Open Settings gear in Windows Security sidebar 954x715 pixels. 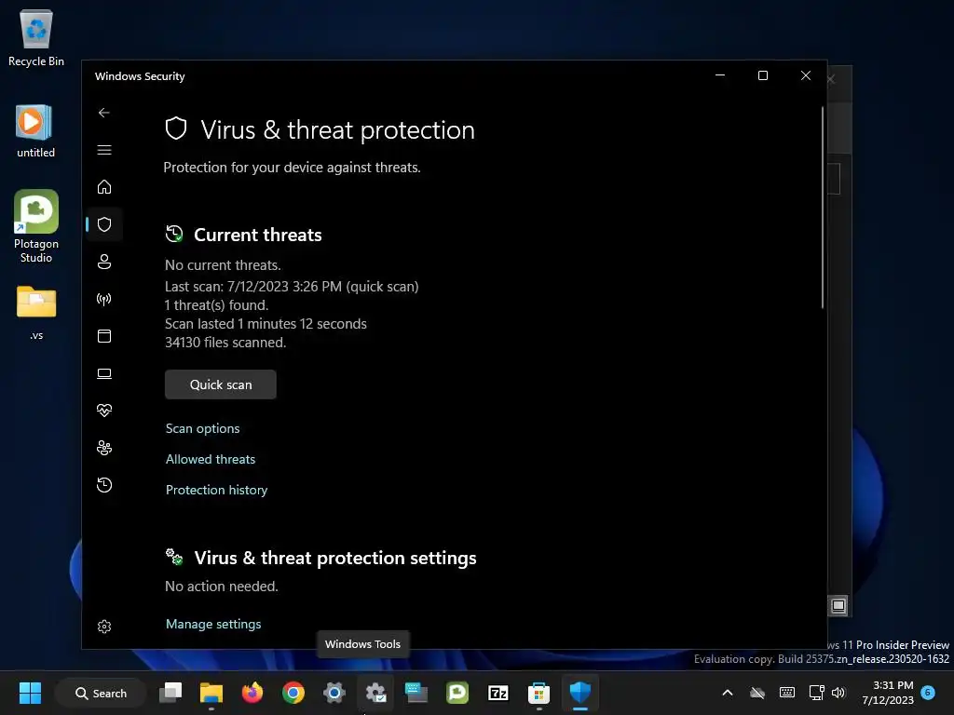click(x=104, y=627)
